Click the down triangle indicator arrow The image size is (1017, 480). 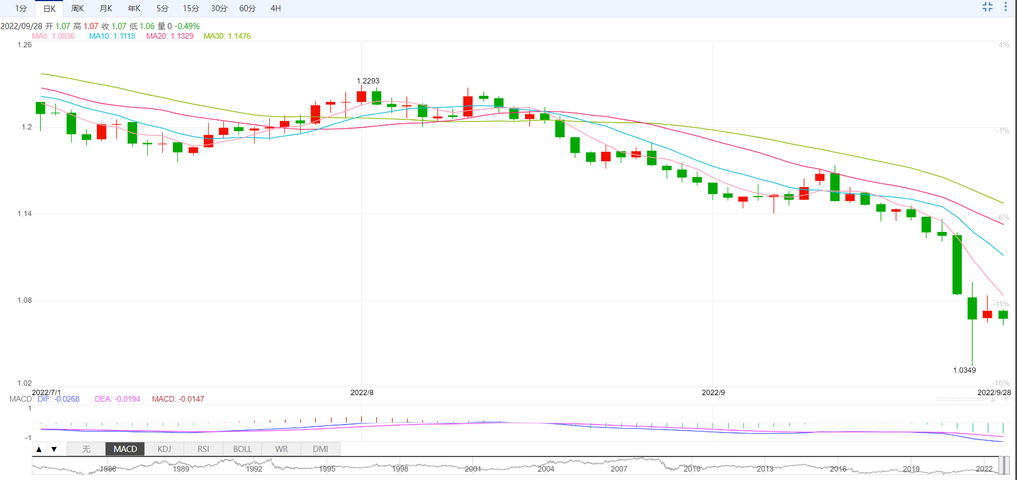point(54,449)
